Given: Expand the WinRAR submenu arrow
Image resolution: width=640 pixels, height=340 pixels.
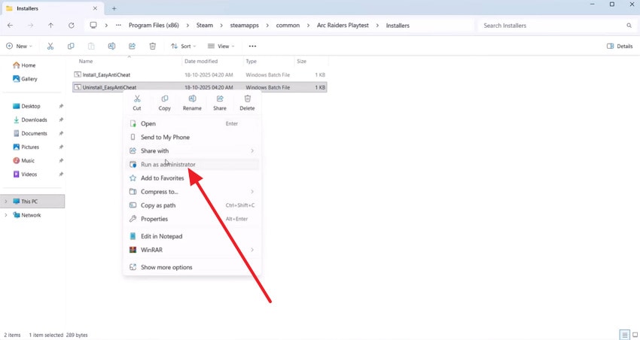Looking at the screenshot, I should click(252, 250).
